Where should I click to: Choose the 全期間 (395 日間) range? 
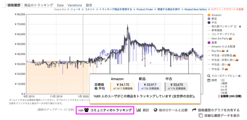point(231,96)
